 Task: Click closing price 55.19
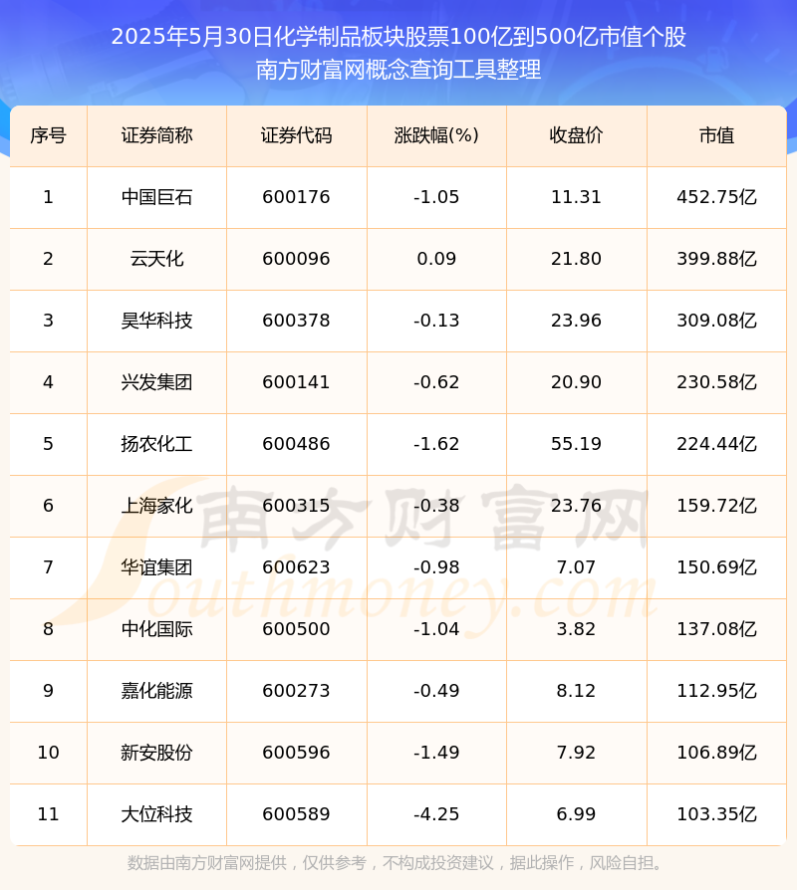576,444
